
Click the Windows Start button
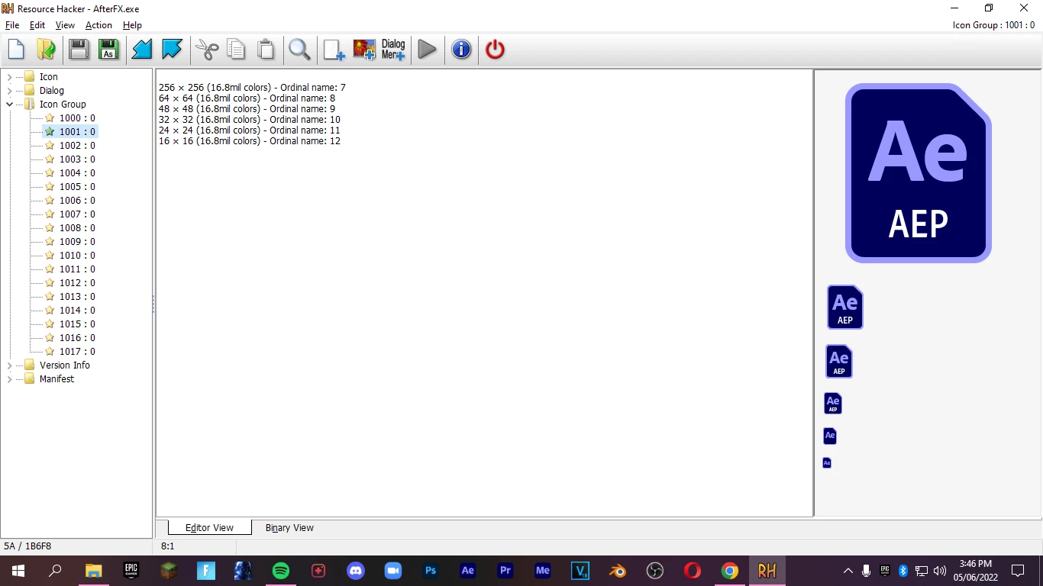pos(18,571)
